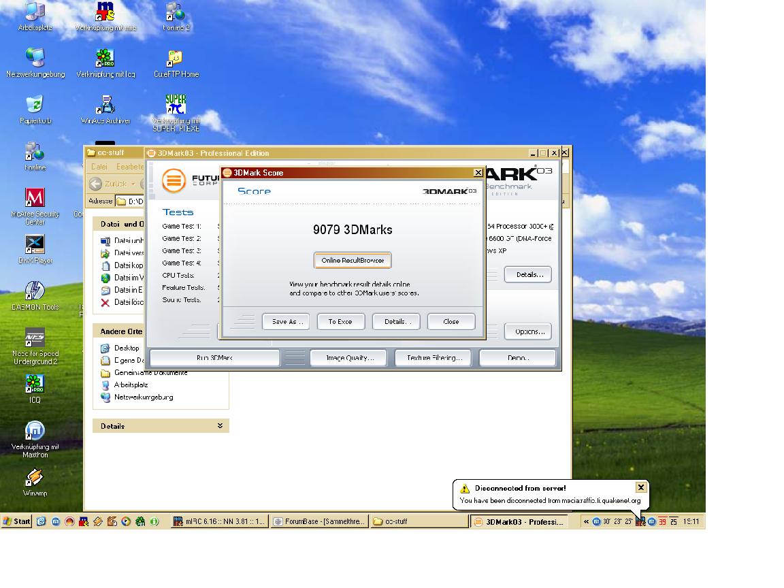
Task: Click Save As button in score dialog
Action: (x=286, y=321)
